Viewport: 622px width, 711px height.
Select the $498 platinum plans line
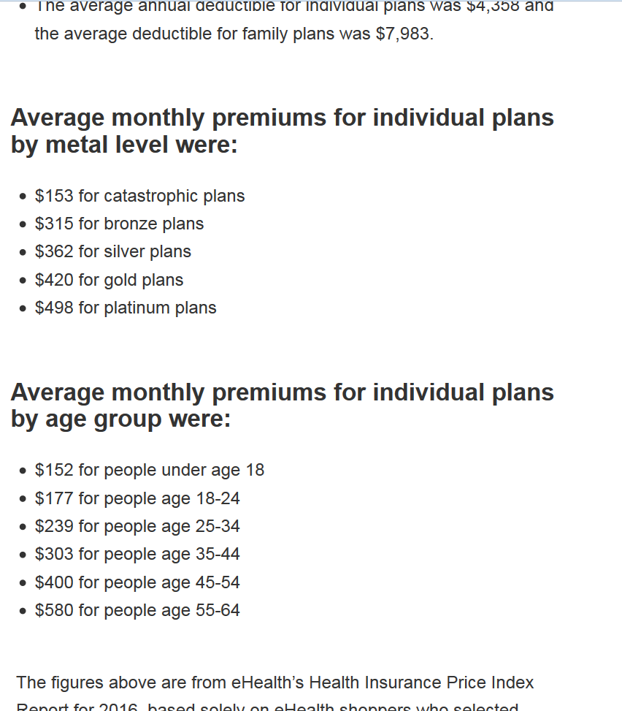[x=126, y=308]
